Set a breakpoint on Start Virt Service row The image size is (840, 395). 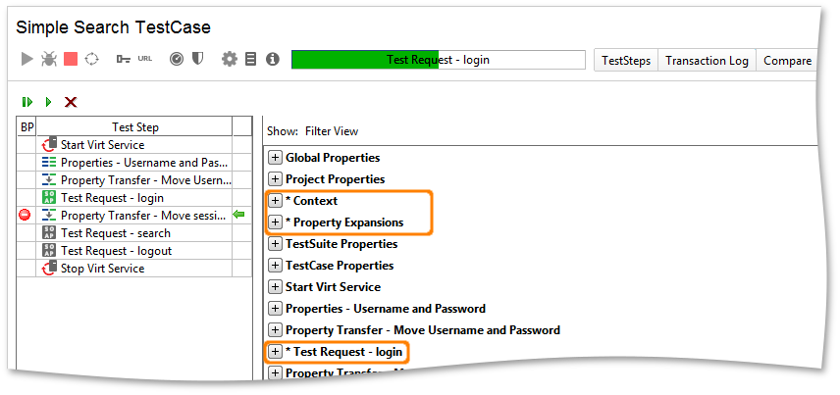click(x=26, y=145)
